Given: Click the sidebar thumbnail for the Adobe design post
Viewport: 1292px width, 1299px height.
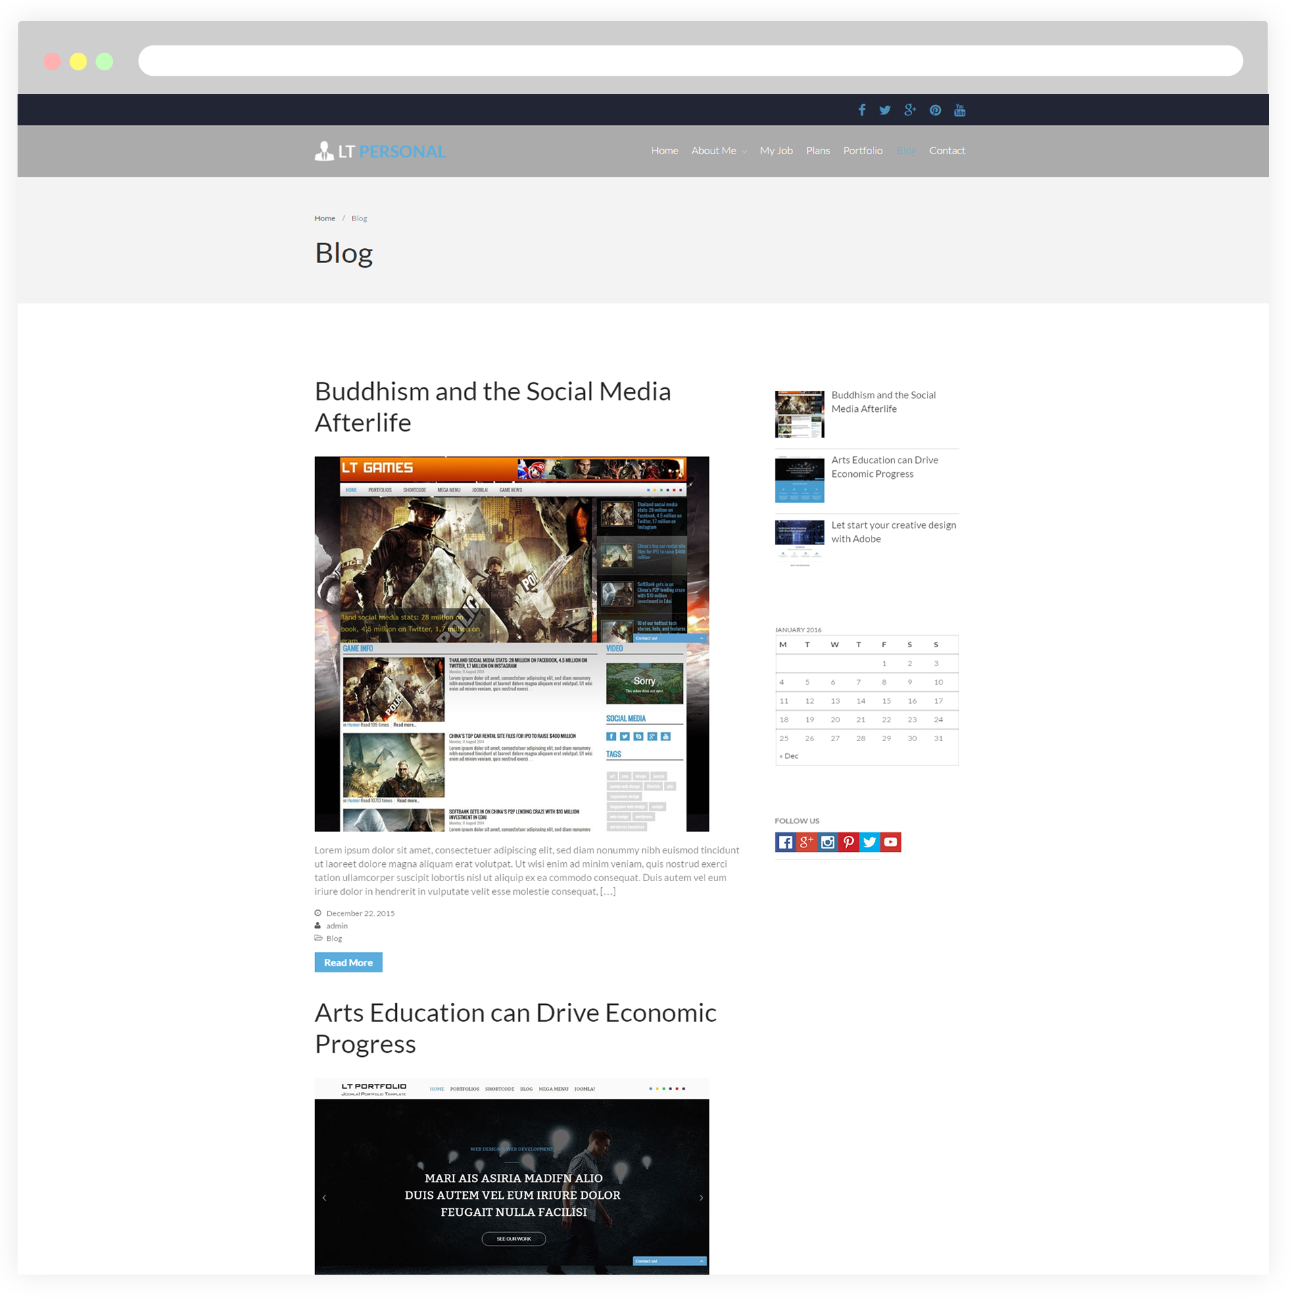Looking at the screenshot, I should coord(800,544).
